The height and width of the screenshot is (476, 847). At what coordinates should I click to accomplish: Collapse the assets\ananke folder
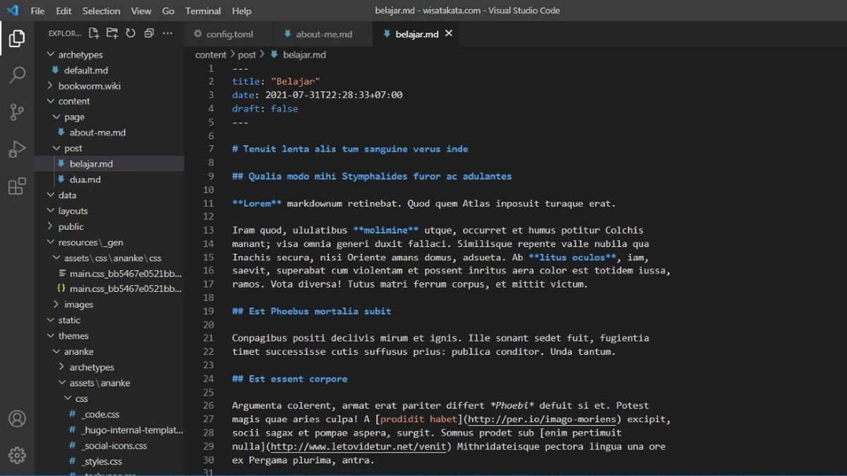[62, 383]
